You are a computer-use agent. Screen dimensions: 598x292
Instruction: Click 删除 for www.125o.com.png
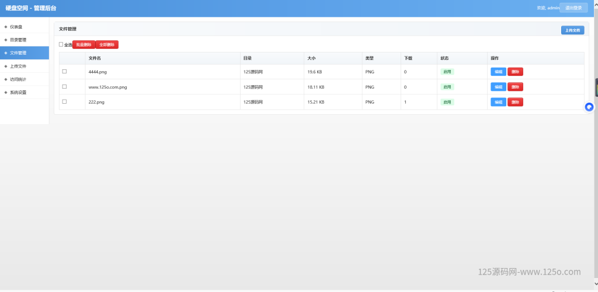pos(515,87)
